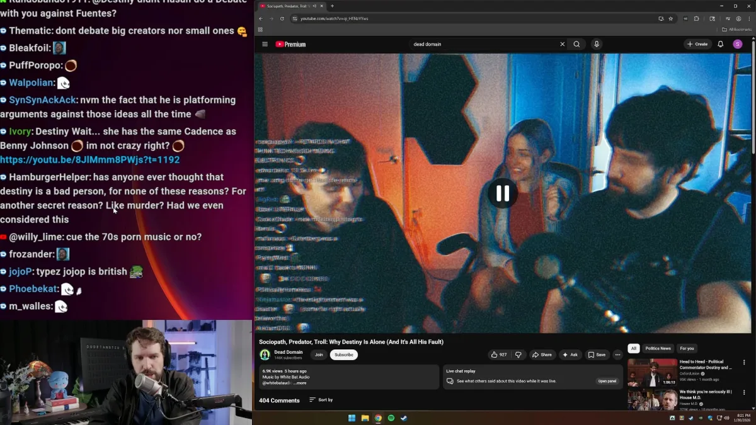Click the YouTube Premium logo
This screenshot has width=756, height=425.
[x=290, y=44]
